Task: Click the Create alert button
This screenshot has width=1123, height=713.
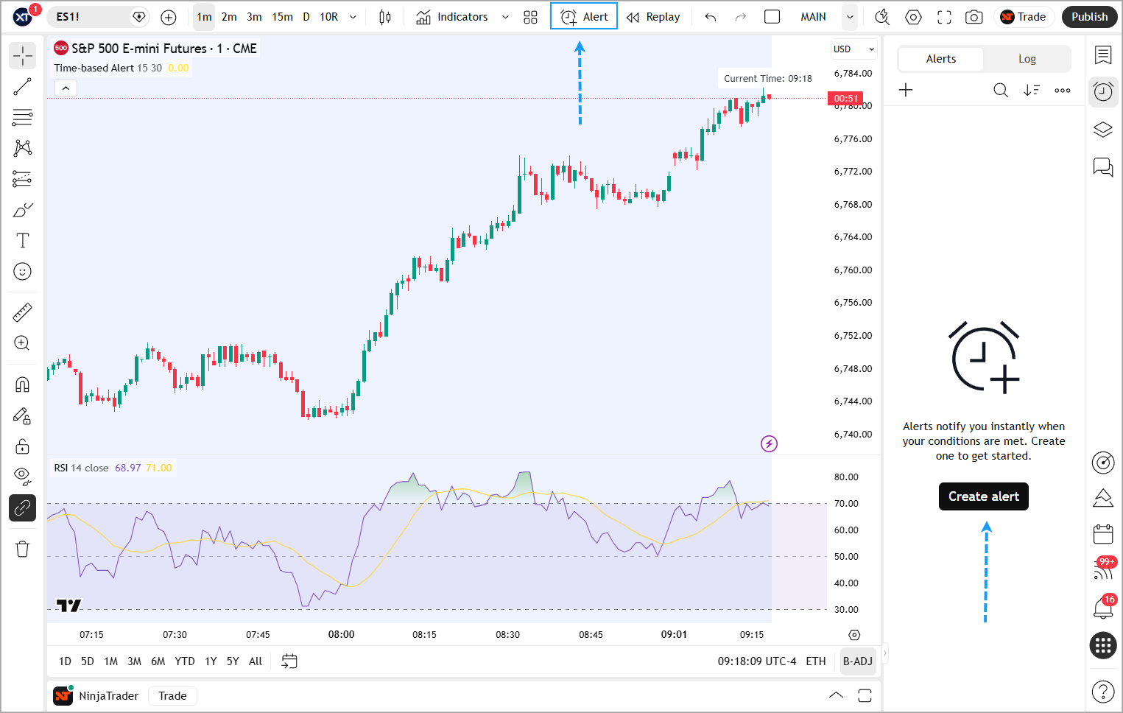Action: [x=983, y=496]
